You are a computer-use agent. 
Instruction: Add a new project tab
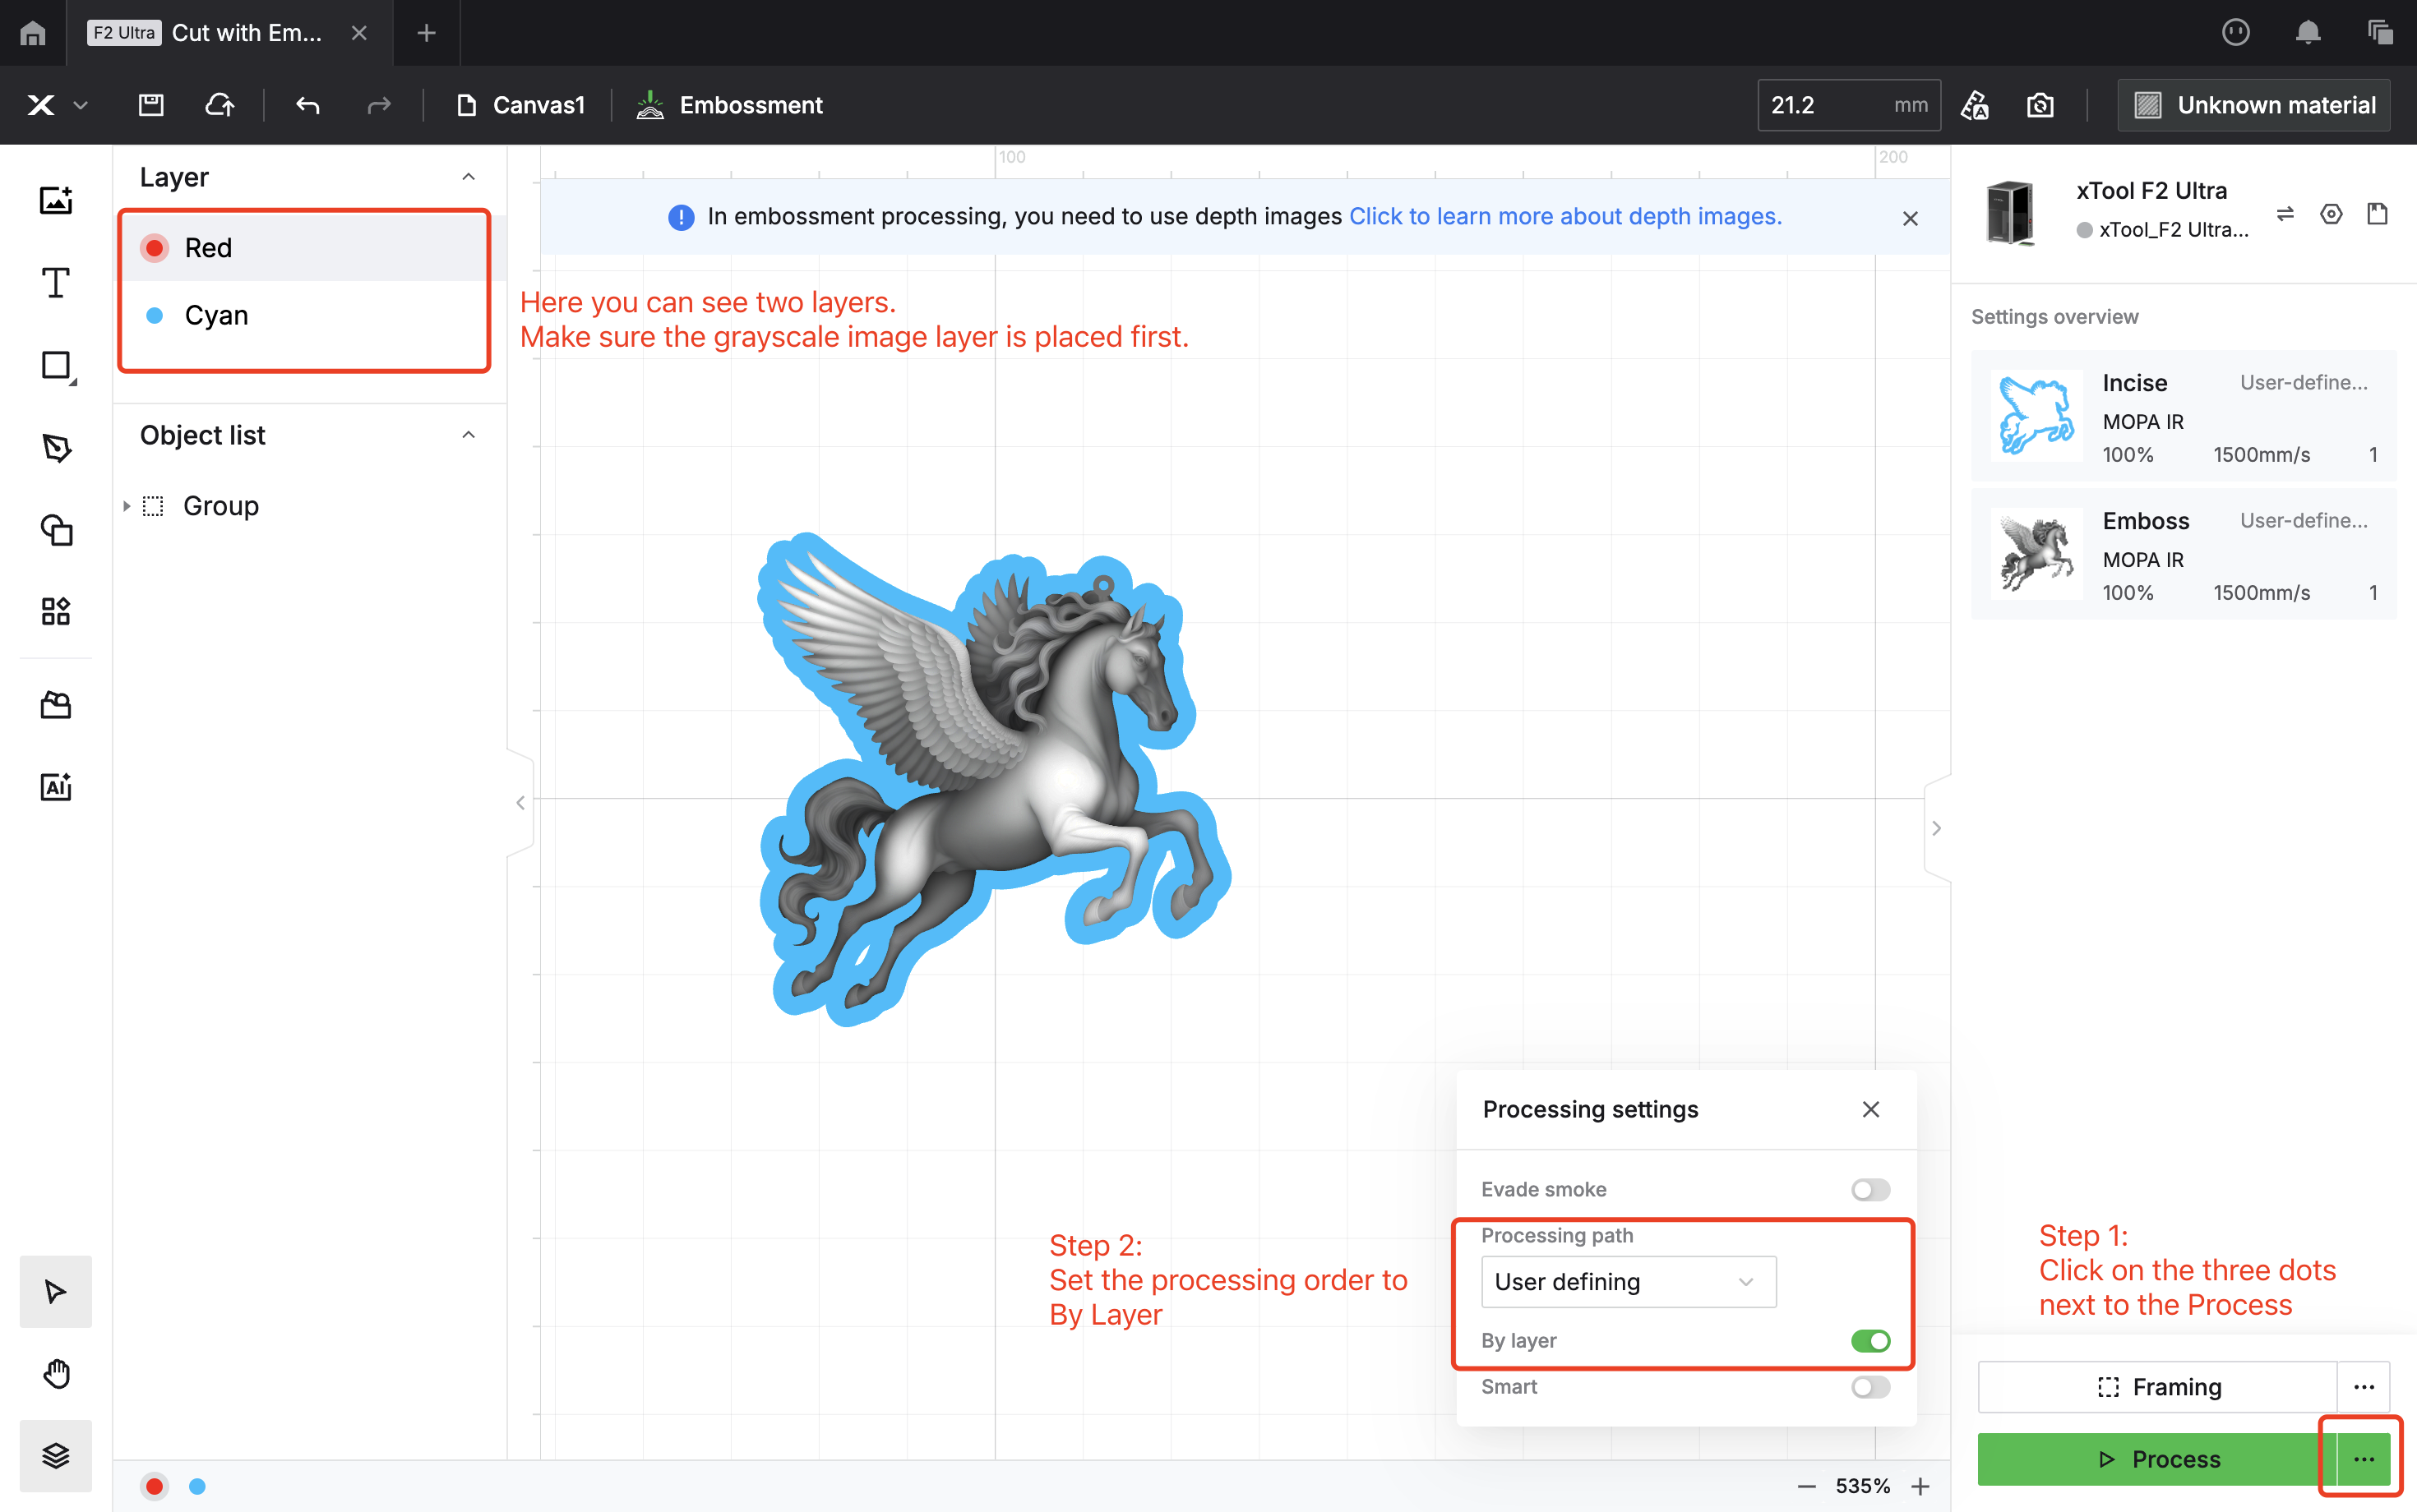click(x=426, y=33)
